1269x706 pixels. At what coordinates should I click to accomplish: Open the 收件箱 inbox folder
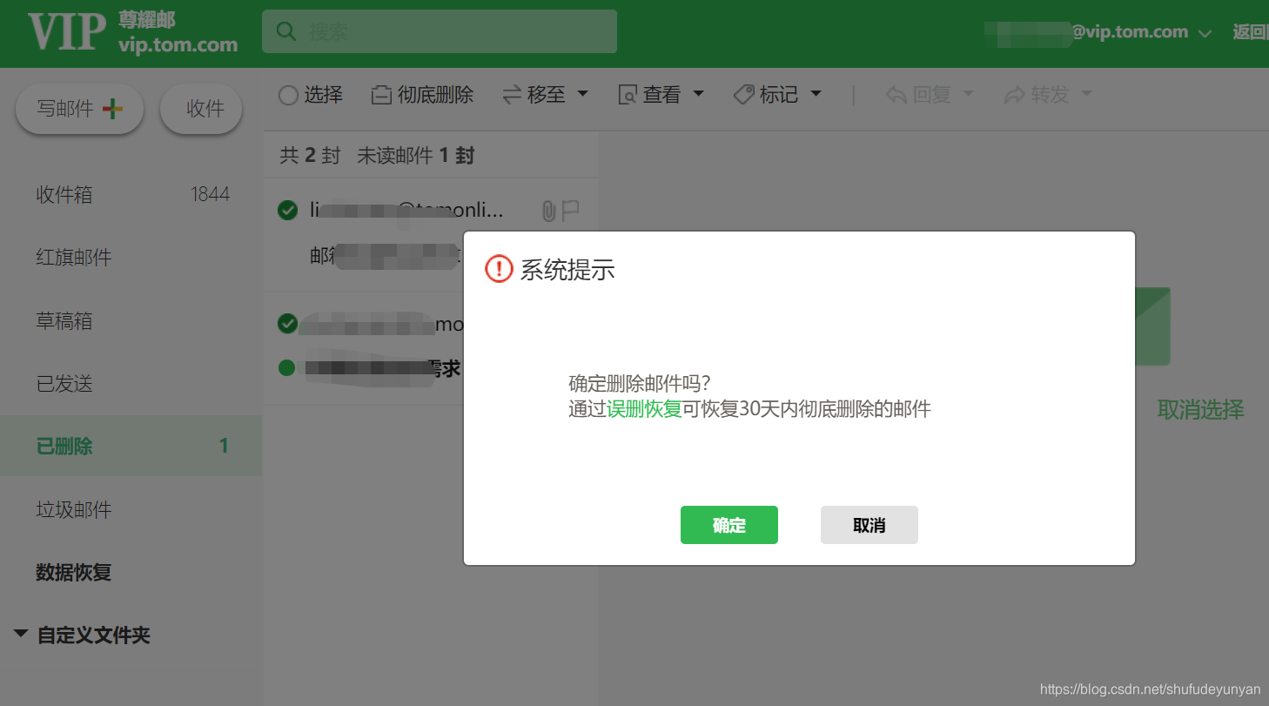64,194
